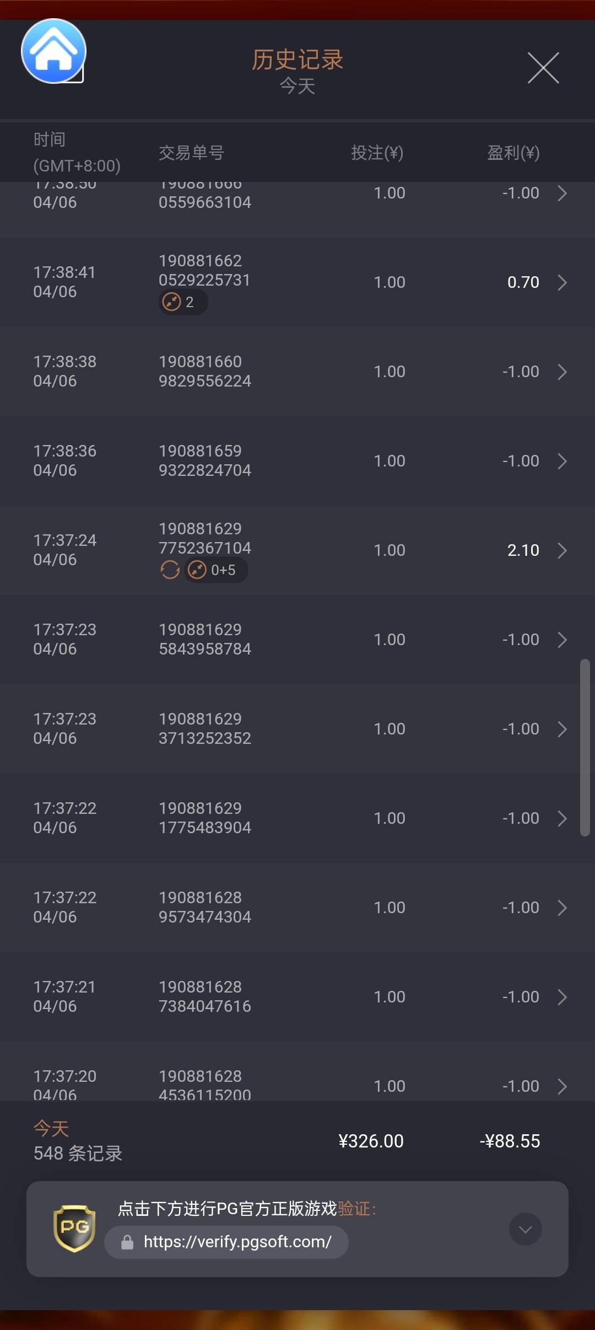Open the verify.pgsoft.com link
Image resolution: width=595 pixels, height=1330 pixels.
click(x=237, y=1242)
